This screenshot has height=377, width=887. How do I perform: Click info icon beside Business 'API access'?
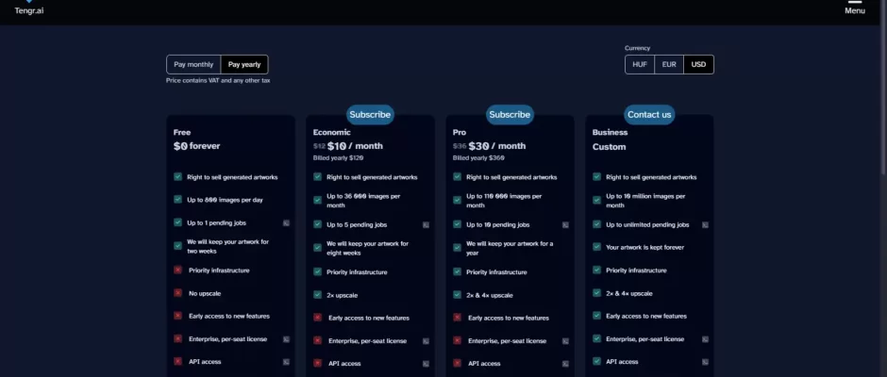[706, 362]
